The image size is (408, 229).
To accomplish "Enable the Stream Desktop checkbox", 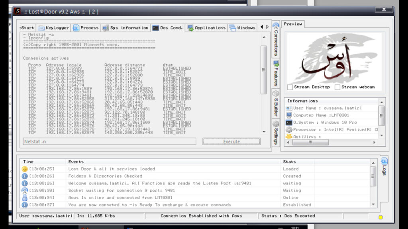I will point(290,87).
